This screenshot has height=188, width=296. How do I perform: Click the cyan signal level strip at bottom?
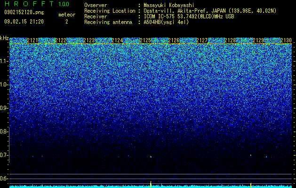point(151,187)
